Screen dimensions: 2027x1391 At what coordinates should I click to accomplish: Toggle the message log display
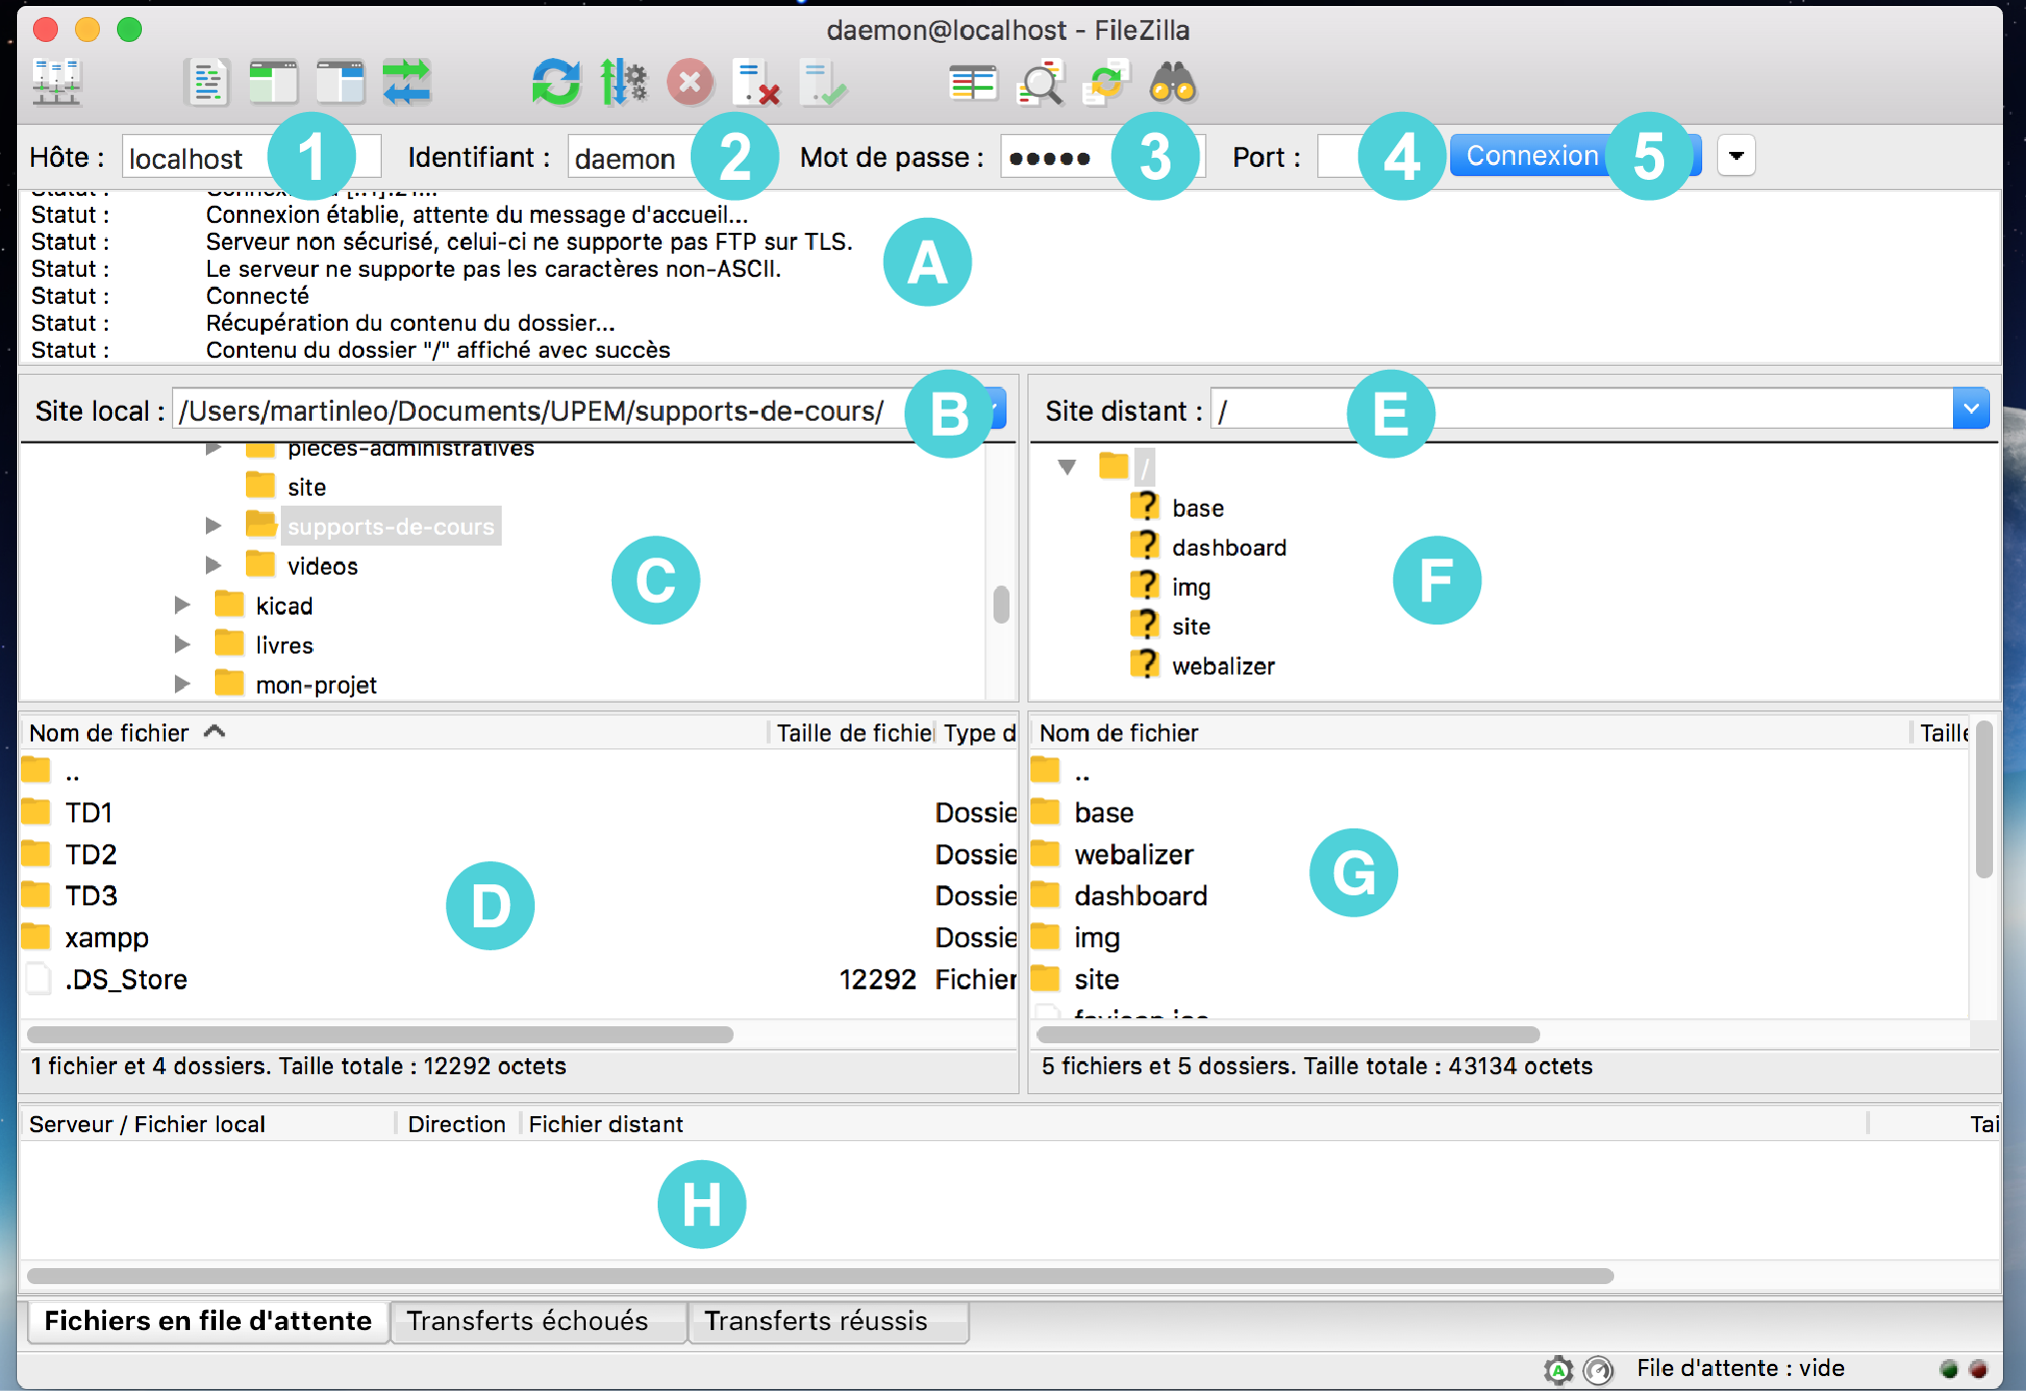pos(207,82)
